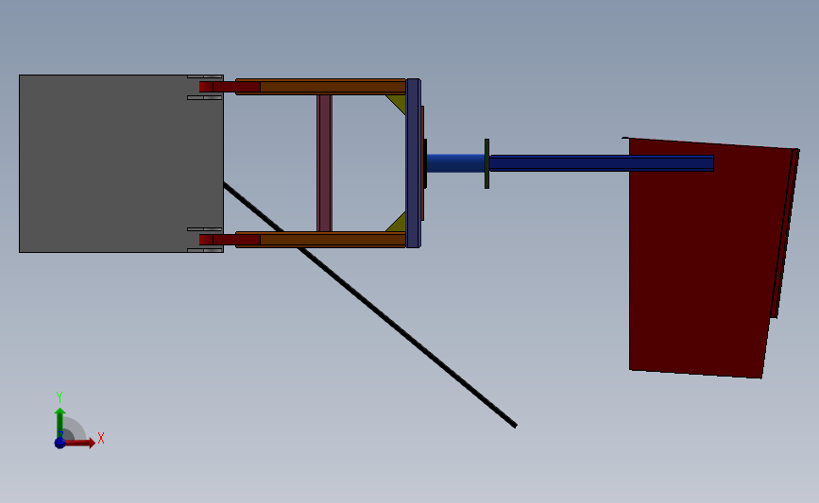Click the X label of the triad
The image size is (819, 503).
pos(101,438)
